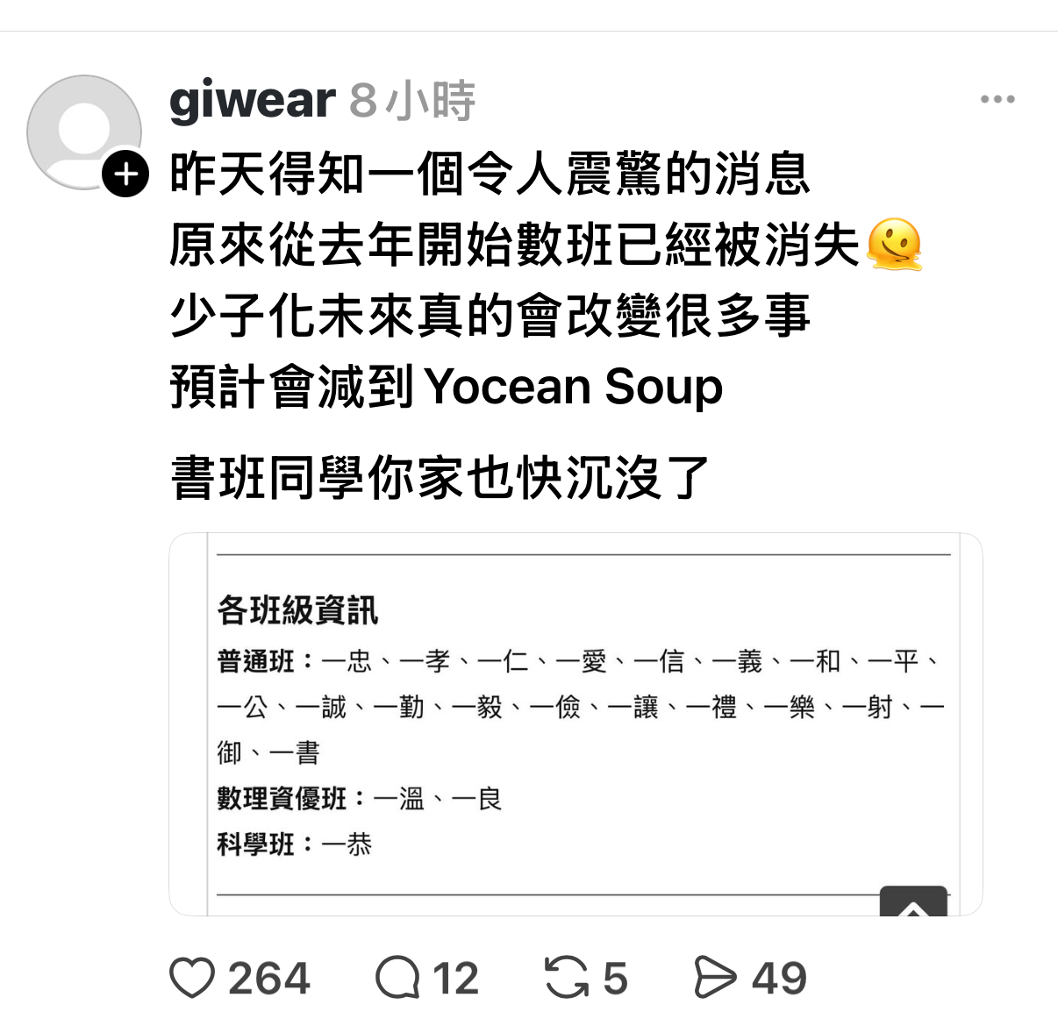The image size is (1058, 1033).
Task: Open the giwear username link
Action: (252, 101)
